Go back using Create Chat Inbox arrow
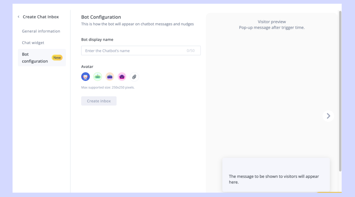The image size is (355, 197). point(18,17)
